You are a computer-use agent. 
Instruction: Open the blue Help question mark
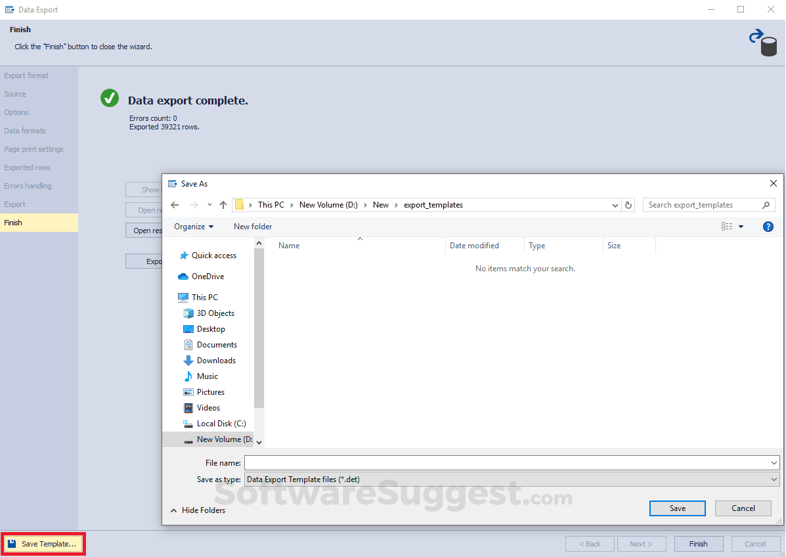pos(768,226)
